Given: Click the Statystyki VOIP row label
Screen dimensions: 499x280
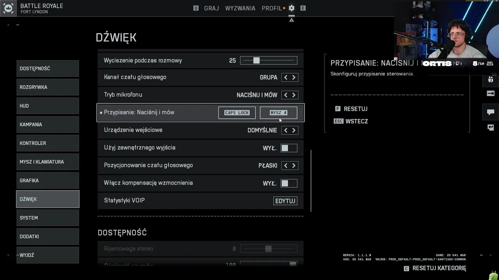Looking at the screenshot, I should [124, 201].
